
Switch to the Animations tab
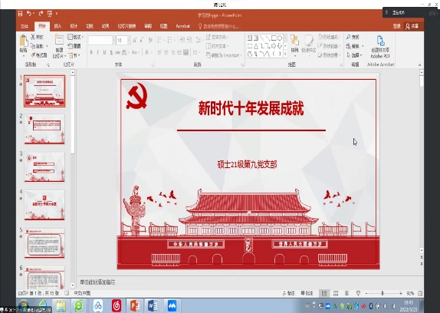click(105, 26)
